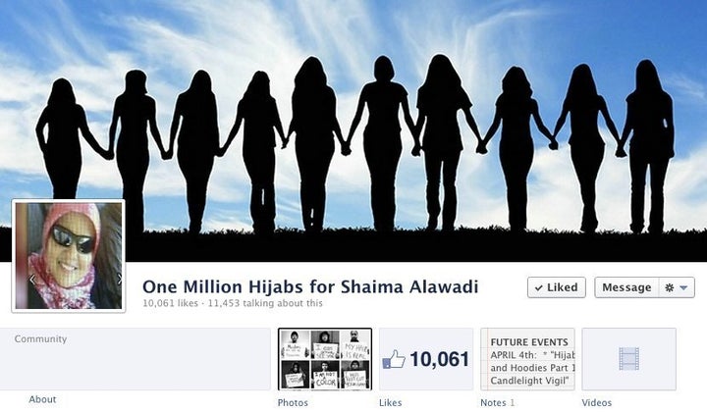Open the Notes section label
Image resolution: width=707 pixels, height=412 pixels.
pyautogui.click(x=493, y=402)
